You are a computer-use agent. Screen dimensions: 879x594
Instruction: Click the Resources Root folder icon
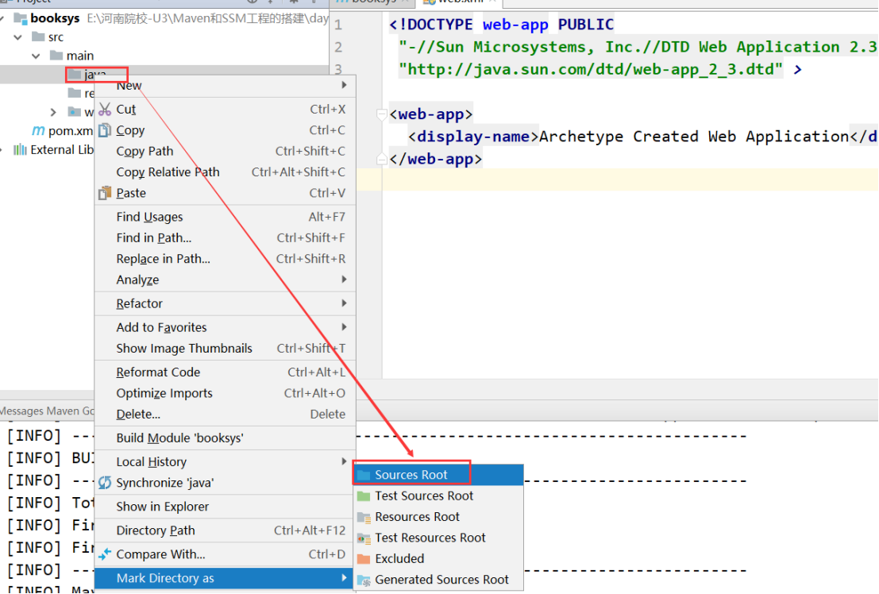(x=364, y=517)
